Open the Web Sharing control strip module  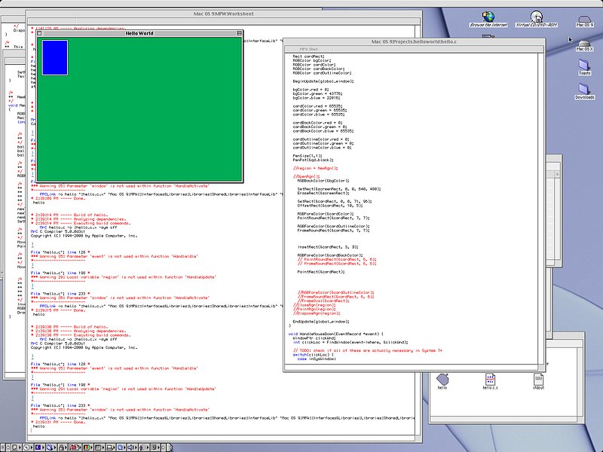coord(155,447)
